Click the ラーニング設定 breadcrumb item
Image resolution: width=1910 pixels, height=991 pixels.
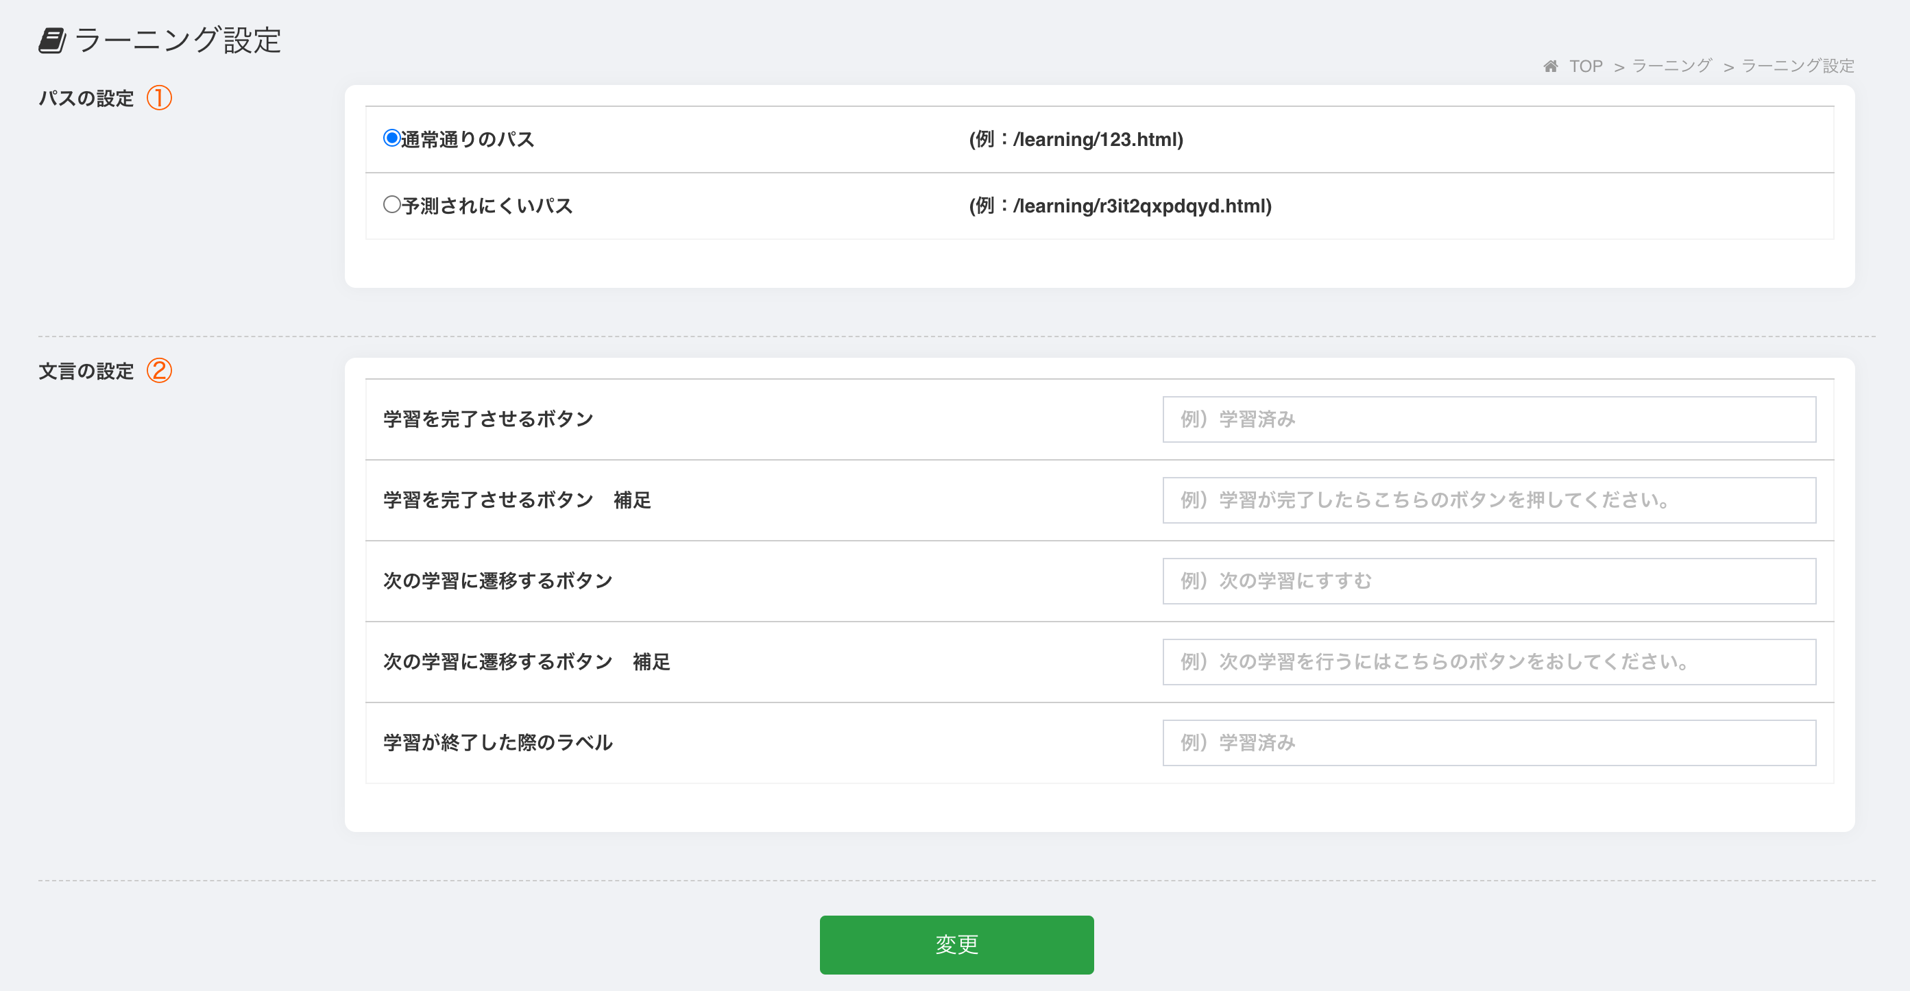tap(1798, 66)
